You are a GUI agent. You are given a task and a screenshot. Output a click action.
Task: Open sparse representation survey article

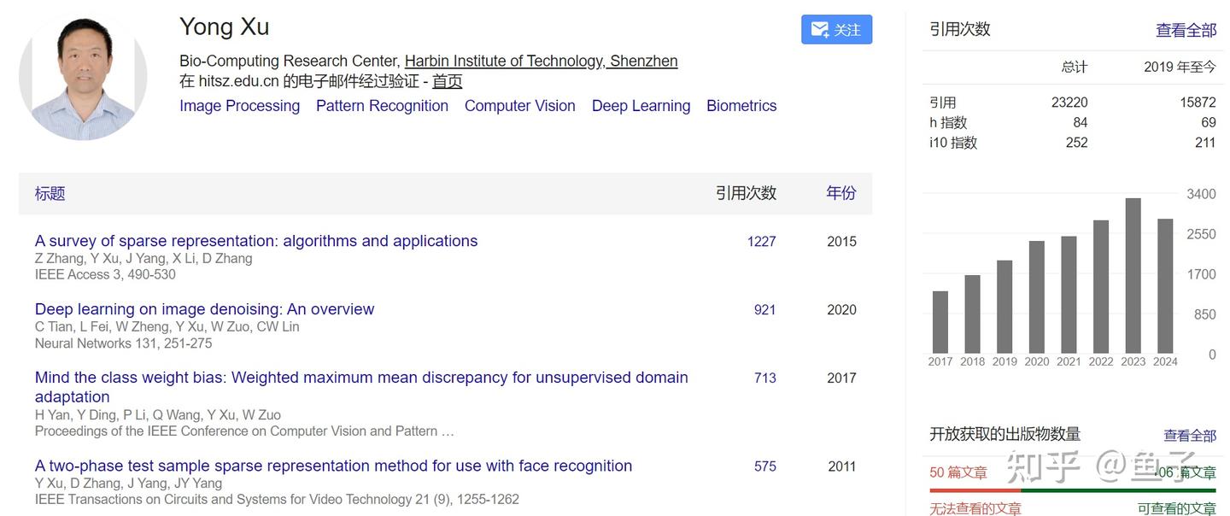(x=256, y=241)
